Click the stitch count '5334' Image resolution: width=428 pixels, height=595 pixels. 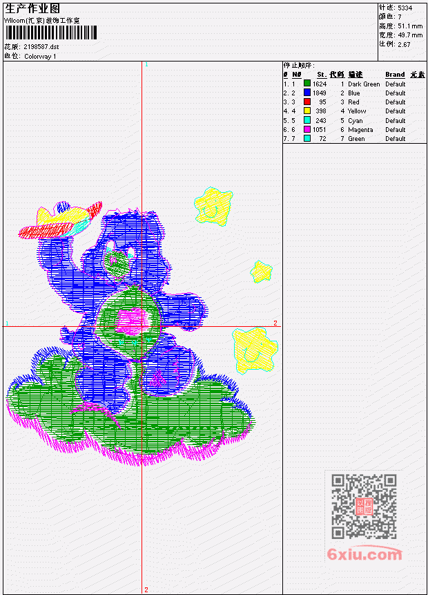click(x=405, y=8)
